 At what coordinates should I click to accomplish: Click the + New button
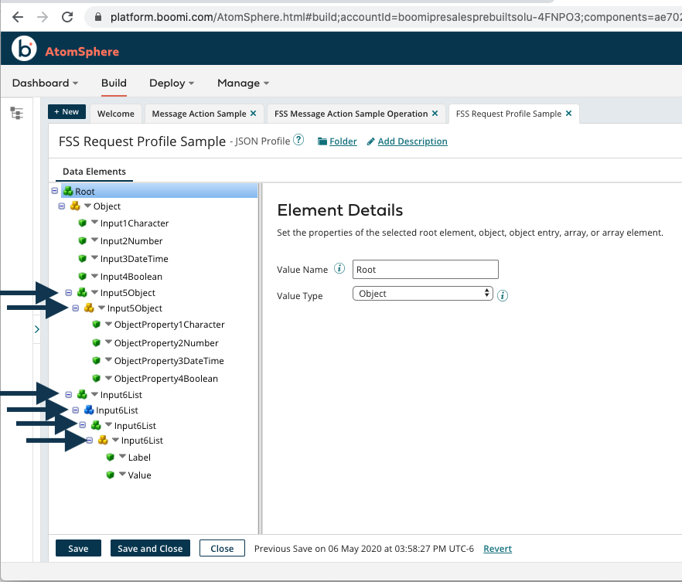pos(66,112)
